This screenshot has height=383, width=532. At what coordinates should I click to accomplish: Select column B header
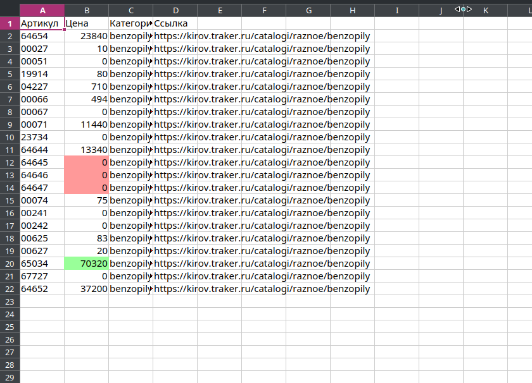pos(86,10)
